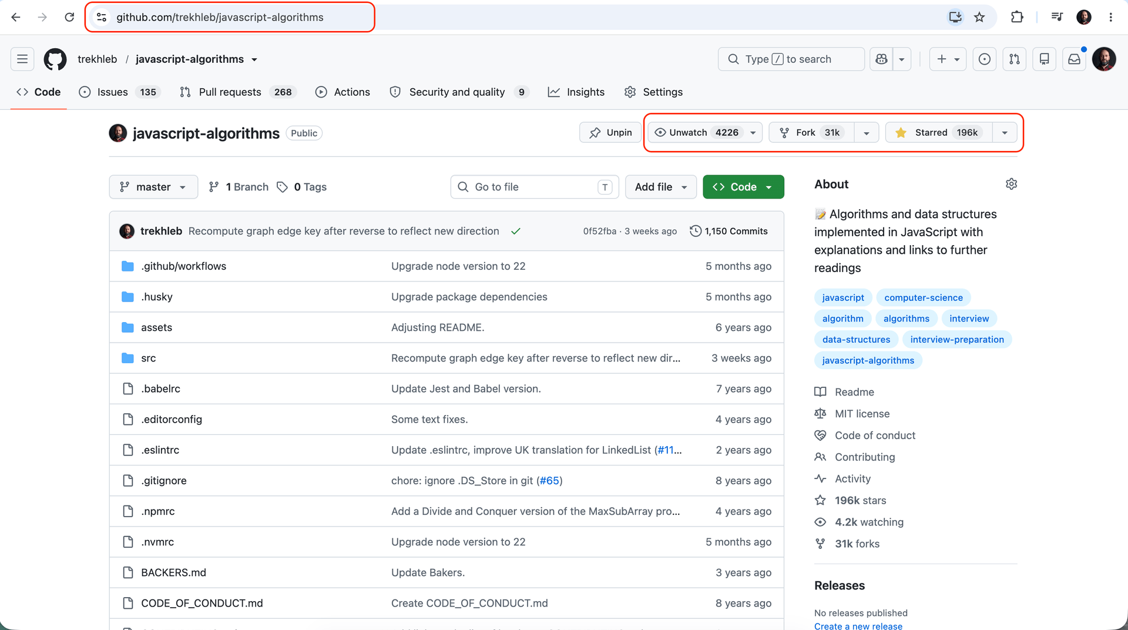
Task: View the 0 Tags link
Action: click(x=301, y=187)
